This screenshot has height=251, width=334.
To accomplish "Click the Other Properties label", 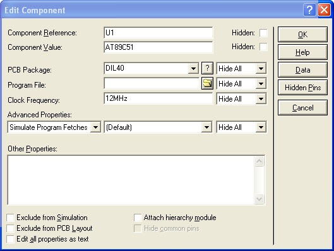I will (x=32, y=149).
